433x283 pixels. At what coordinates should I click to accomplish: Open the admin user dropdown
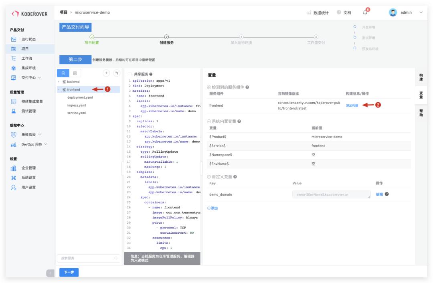[421, 12]
